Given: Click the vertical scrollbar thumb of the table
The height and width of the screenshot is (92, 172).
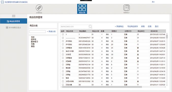Looking at the screenshot, I should 167,37.
